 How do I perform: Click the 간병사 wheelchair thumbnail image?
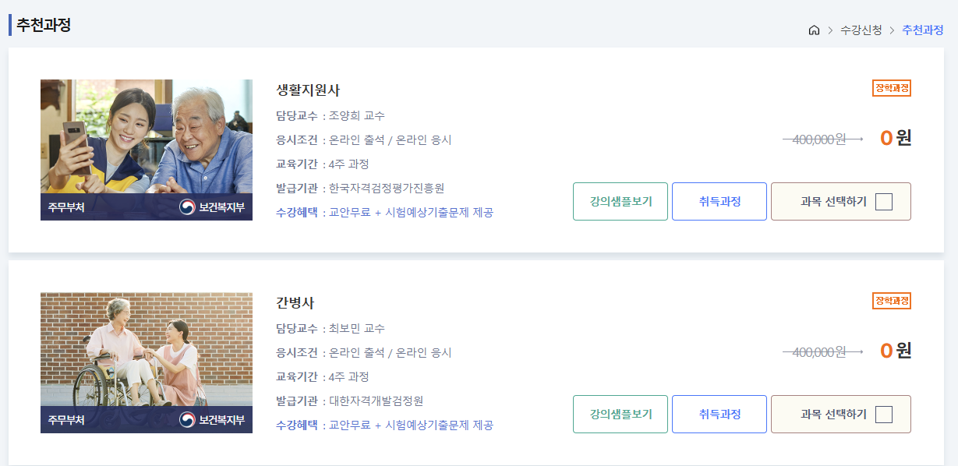pyautogui.click(x=147, y=362)
